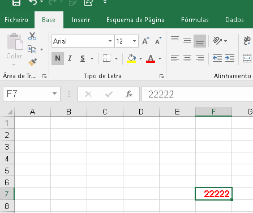Click the Save icon in the quick access toolbar
The height and width of the screenshot is (213, 253).
(16, 2)
